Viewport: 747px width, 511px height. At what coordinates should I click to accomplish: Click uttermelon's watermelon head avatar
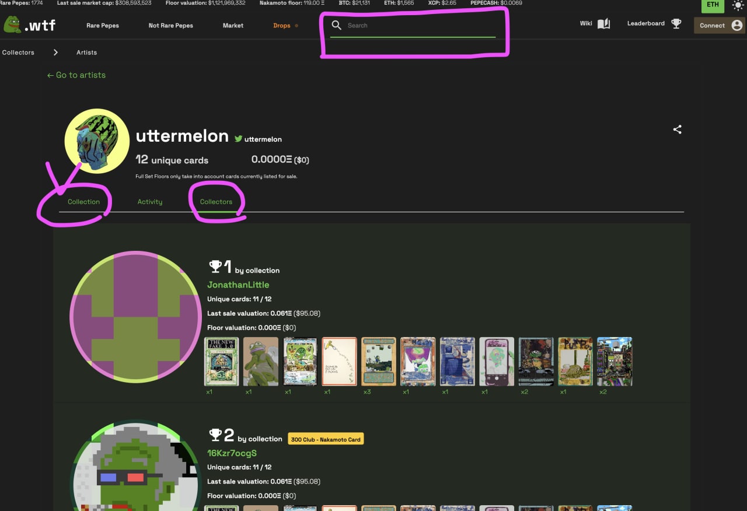[x=97, y=141]
